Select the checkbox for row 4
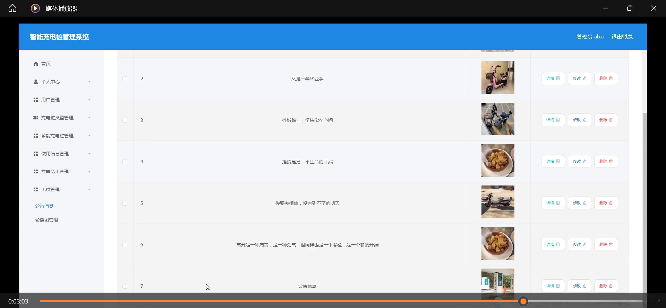The width and height of the screenshot is (666, 308). [x=125, y=162]
